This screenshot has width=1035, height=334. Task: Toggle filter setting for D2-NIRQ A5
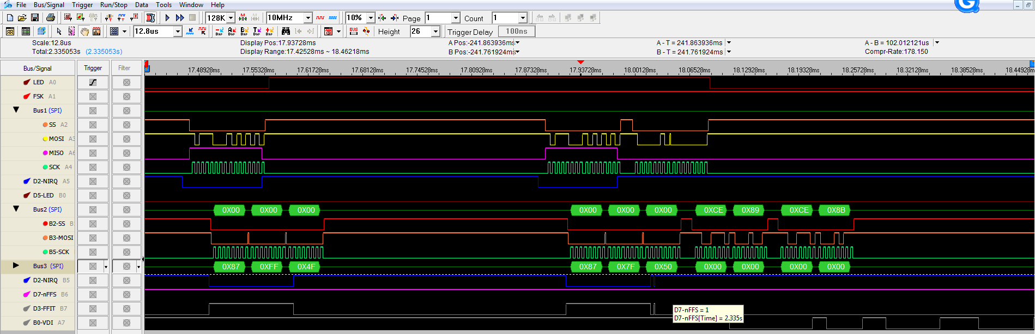pos(126,181)
